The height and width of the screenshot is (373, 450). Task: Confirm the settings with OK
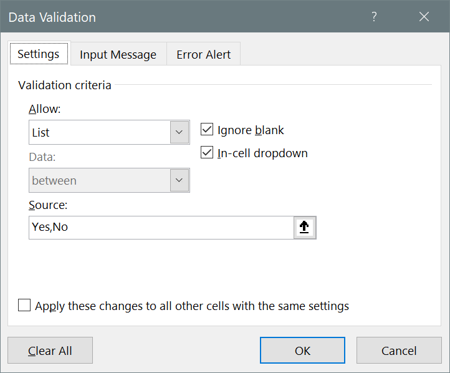coord(302,351)
